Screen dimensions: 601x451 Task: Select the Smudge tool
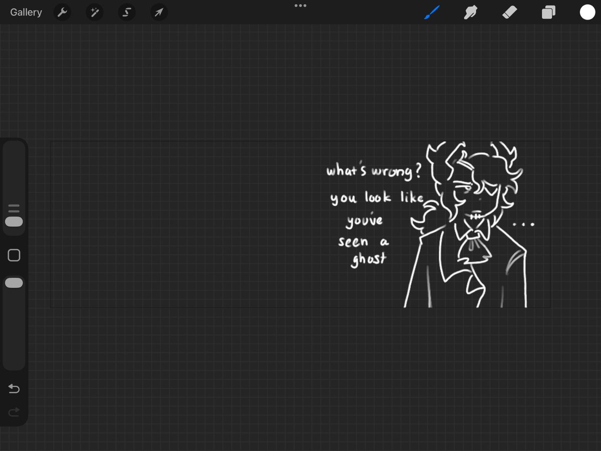(x=470, y=13)
